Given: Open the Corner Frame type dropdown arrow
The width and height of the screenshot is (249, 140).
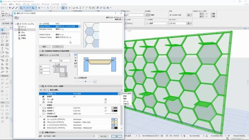Looking at the screenshot, I should click(79, 26).
